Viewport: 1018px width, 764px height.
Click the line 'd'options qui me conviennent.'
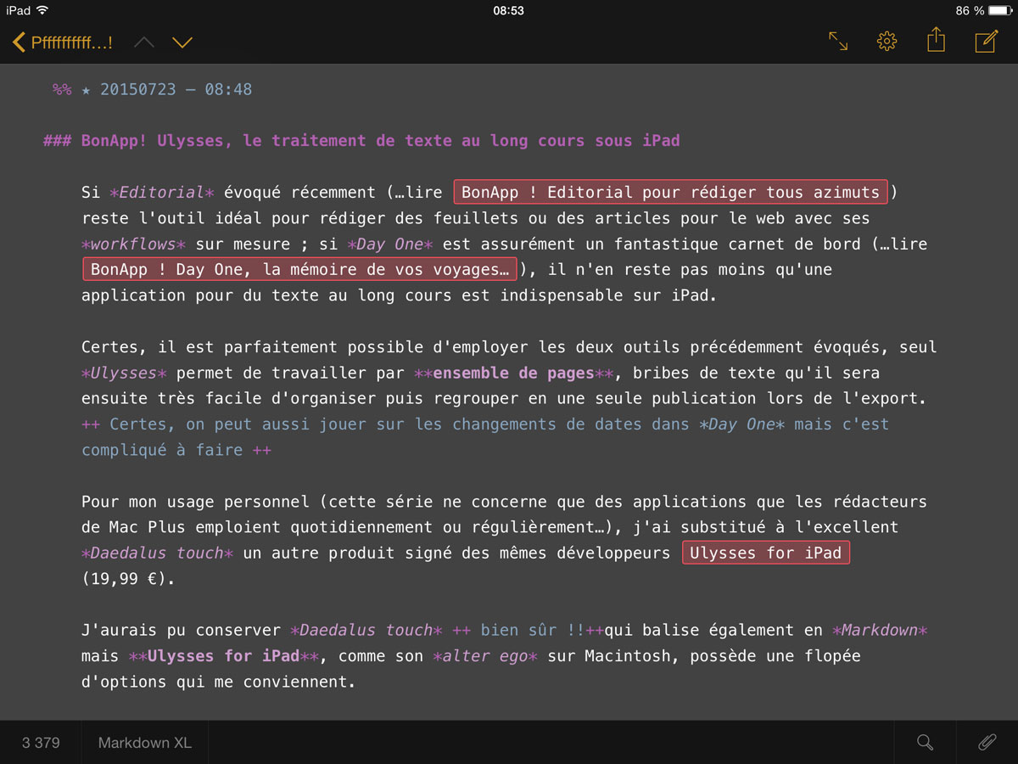[x=219, y=682]
